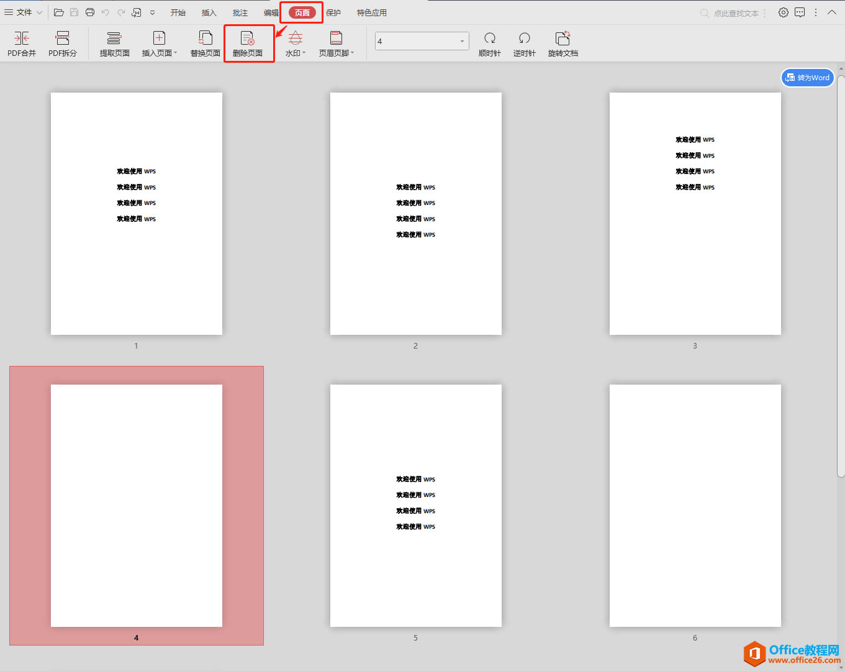Viewport: 845px width, 671px height.
Task: Expand the 页眉页脚 dropdown arrow
Action: (352, 53)
